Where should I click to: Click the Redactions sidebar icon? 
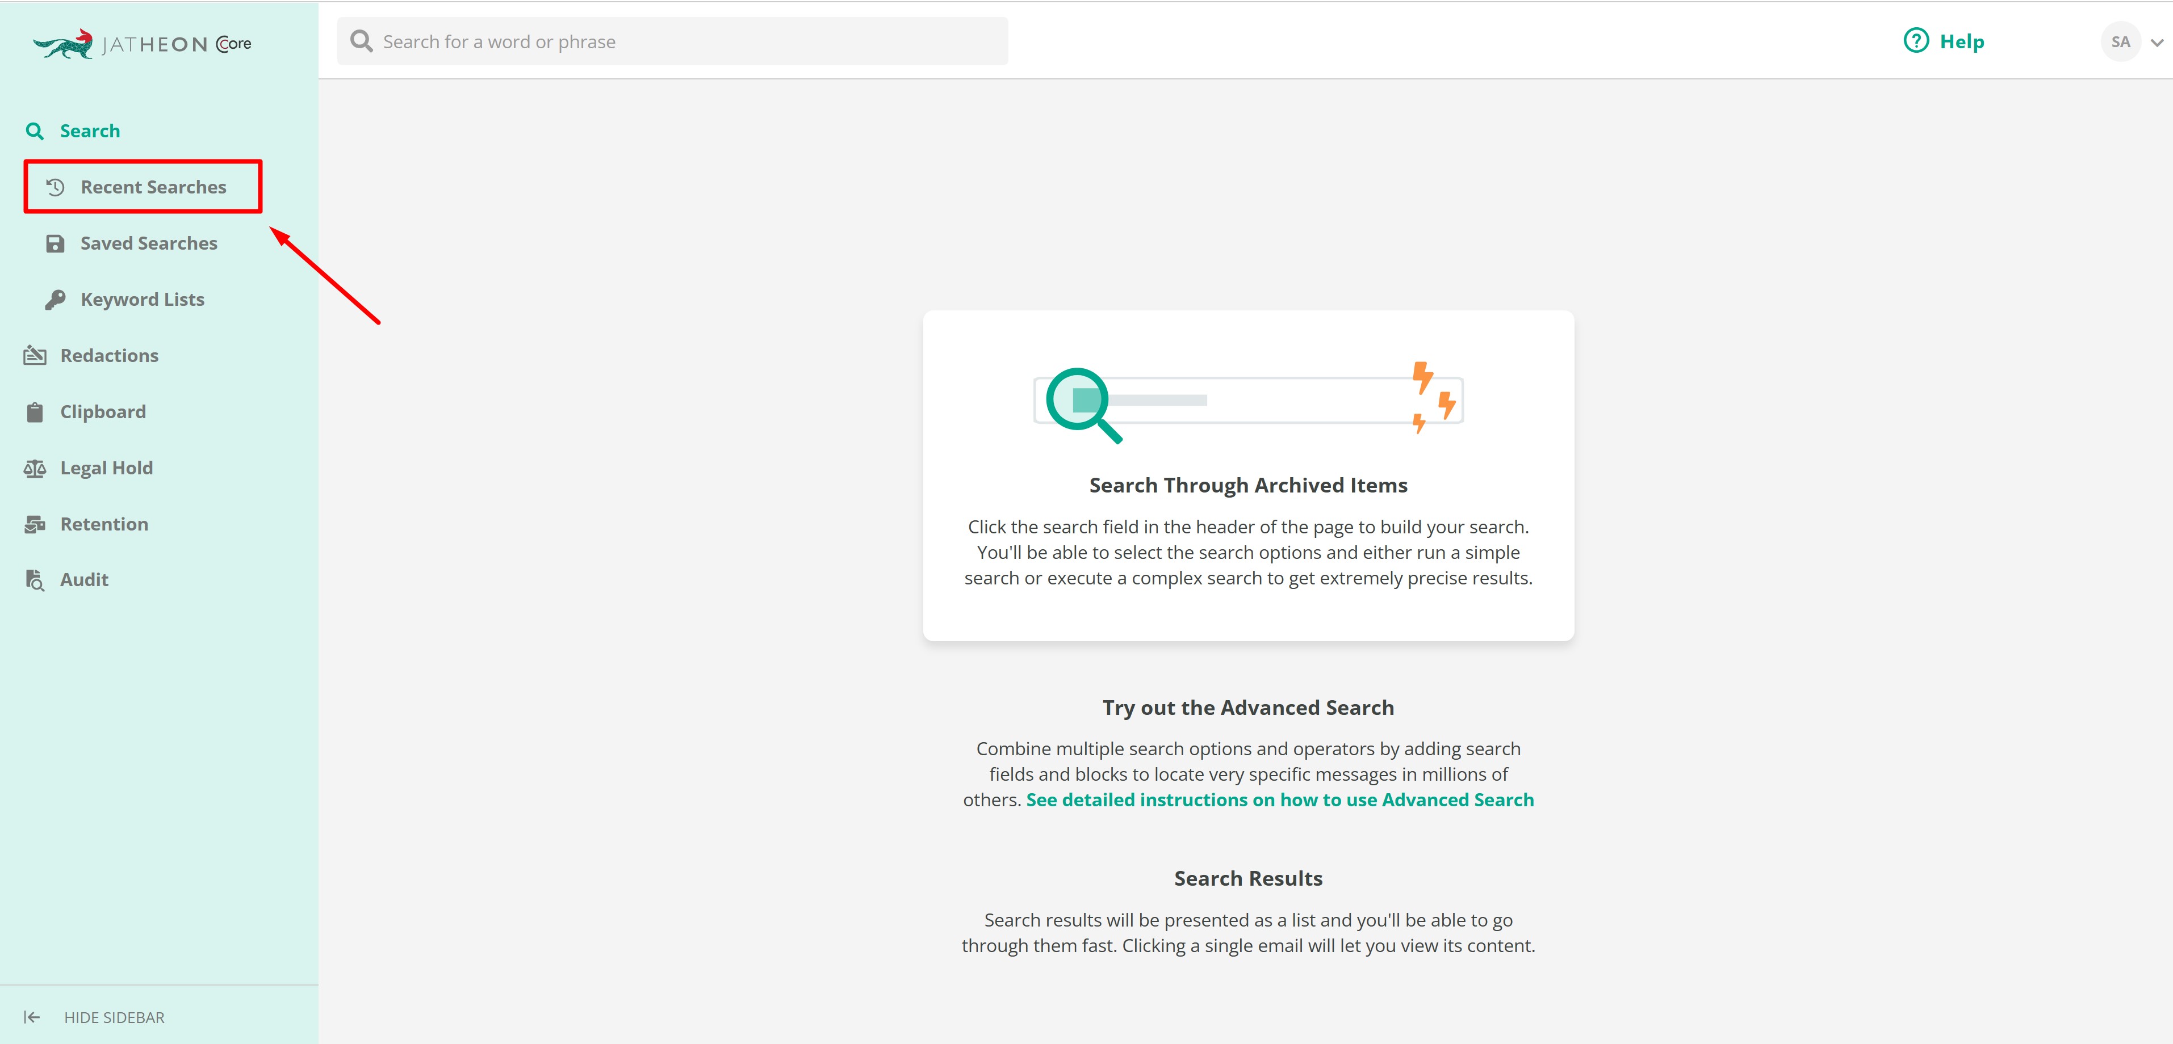[x=35, y=356]
